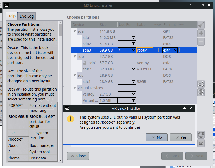Click the Next button
Image resolution: width=215 pixels, height=168 pixels.
pos(196,156)
